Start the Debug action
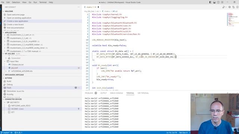Image resolution: width=239 pixels, height=134 pixels. coord(10,84)
